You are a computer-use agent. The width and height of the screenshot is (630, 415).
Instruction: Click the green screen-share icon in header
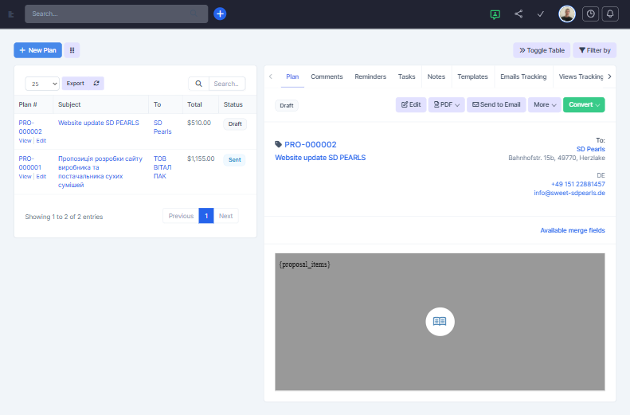click(495, 14)
